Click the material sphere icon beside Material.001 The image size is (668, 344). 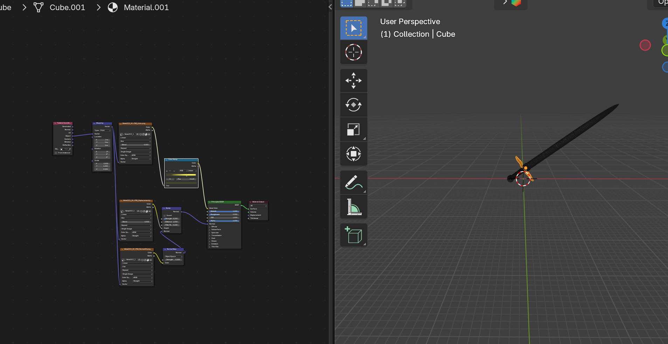(113, 7)
